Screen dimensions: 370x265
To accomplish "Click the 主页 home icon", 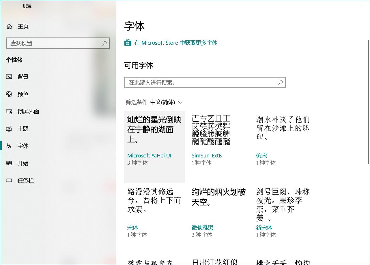I will click(9, 26).
